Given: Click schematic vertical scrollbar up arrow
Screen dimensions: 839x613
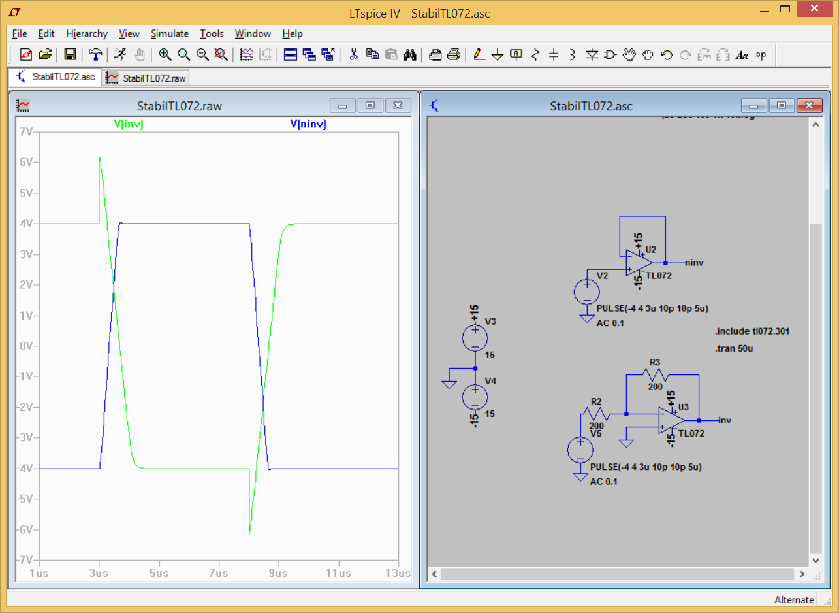Looking at the screenshot, I should tap(815, 125).
